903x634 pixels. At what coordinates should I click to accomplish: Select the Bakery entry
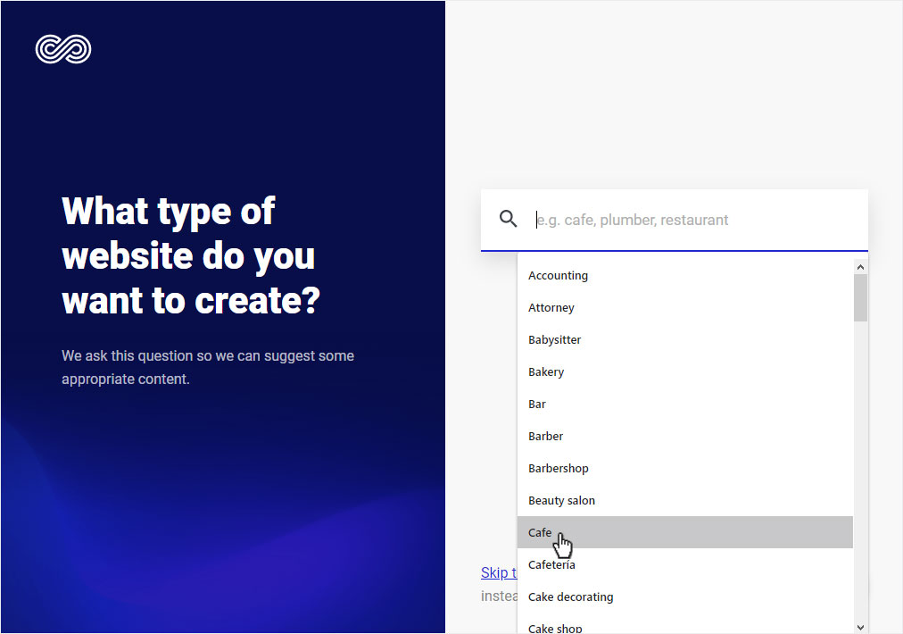684,372
